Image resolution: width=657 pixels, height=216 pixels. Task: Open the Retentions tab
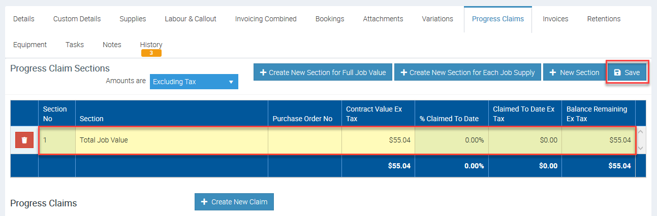click(x=604, y=19)
